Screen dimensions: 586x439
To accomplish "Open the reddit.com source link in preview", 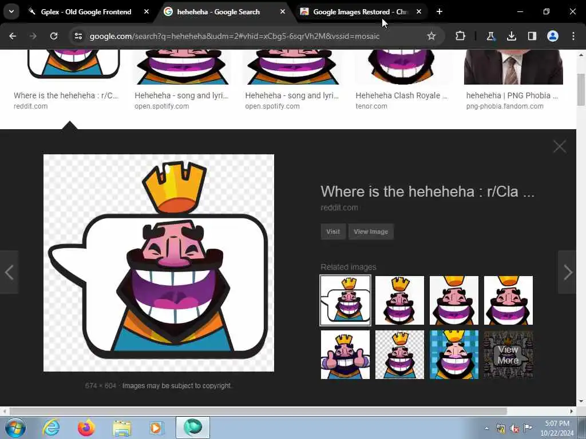I will (x=339, y=207).
